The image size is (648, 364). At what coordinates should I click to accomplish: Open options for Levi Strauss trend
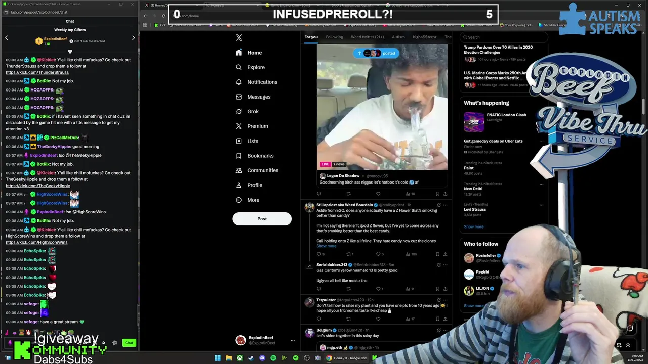click(x=541, y=205)
